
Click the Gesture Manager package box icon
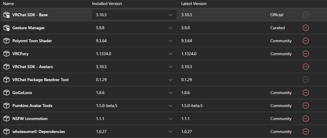coord(7,28)
